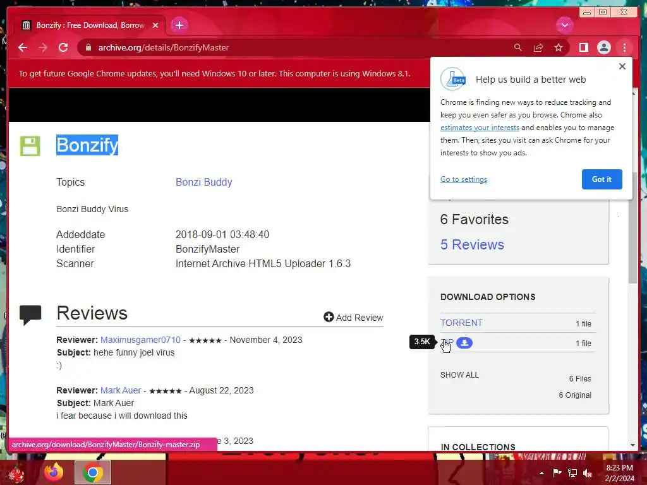The width and height of the screenshot is (647, 485).
Task: Click the 6 Original files text
Action: click(575, 395)
